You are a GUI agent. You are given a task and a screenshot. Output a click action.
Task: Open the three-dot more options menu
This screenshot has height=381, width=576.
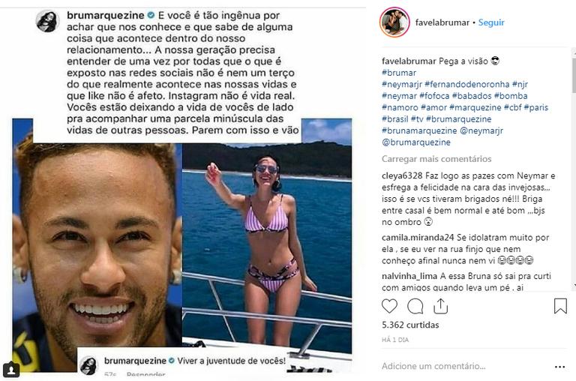tap(559, 367)
